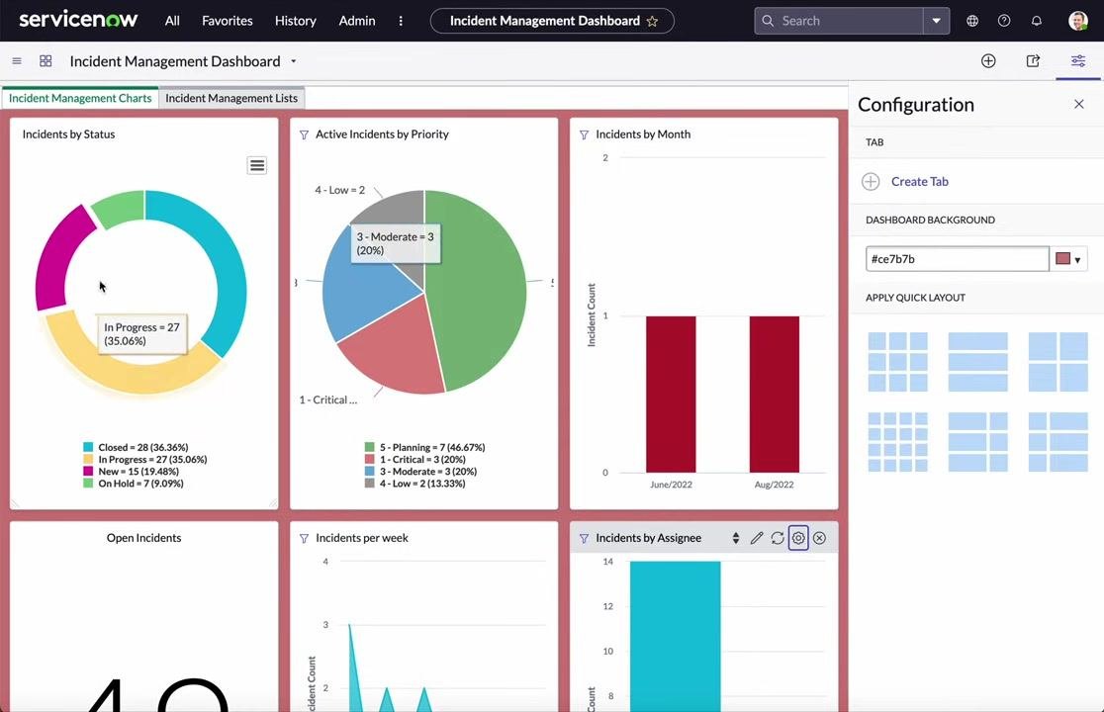Viewport: 1104px width, 712px height.
Task: Toggle the New = 15 legend entry
Action: 131,472
